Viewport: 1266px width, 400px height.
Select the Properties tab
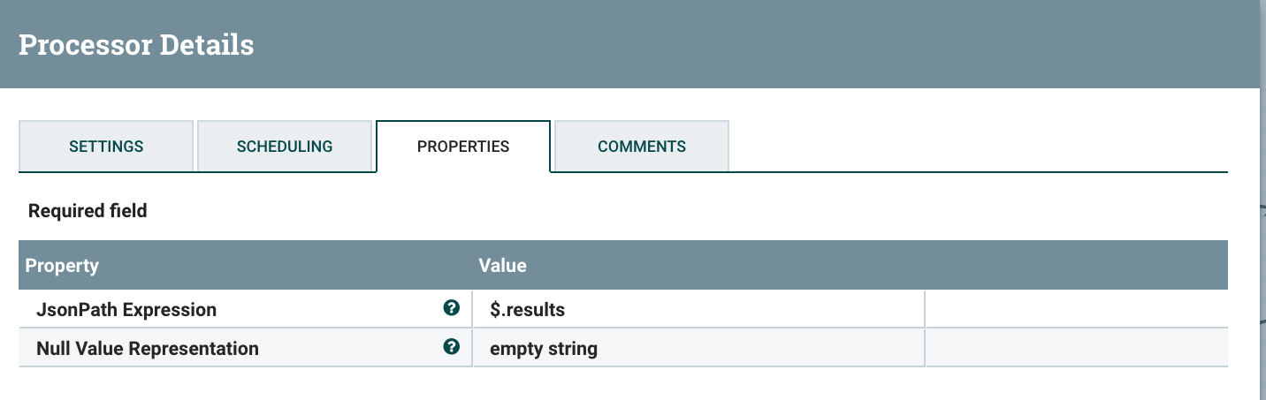pos(463,147)
